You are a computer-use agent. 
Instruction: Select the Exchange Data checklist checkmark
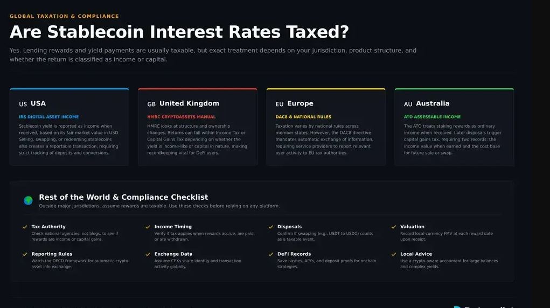[x=148, y=254]
